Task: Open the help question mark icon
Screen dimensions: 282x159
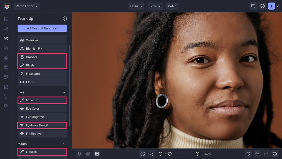Action: point(263,6)
